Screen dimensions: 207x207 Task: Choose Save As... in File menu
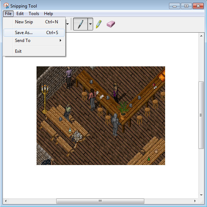[34, 33]
